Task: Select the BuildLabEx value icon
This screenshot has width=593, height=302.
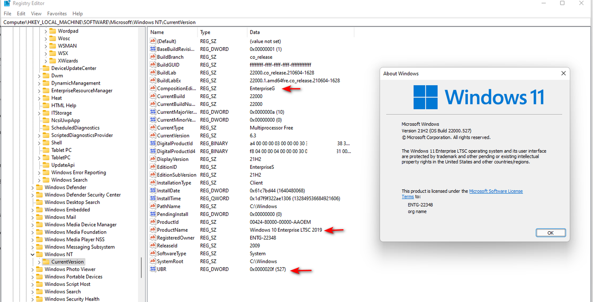Action: tap(153, 80)
